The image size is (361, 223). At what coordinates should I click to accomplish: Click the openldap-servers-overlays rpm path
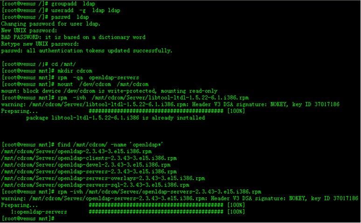point(103,178)
